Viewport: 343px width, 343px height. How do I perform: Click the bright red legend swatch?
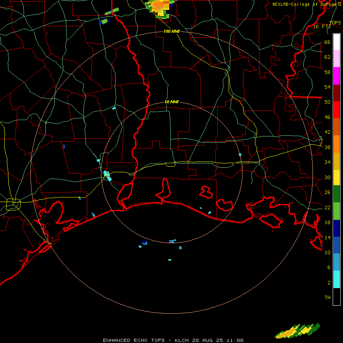click(x=337, y=110)
